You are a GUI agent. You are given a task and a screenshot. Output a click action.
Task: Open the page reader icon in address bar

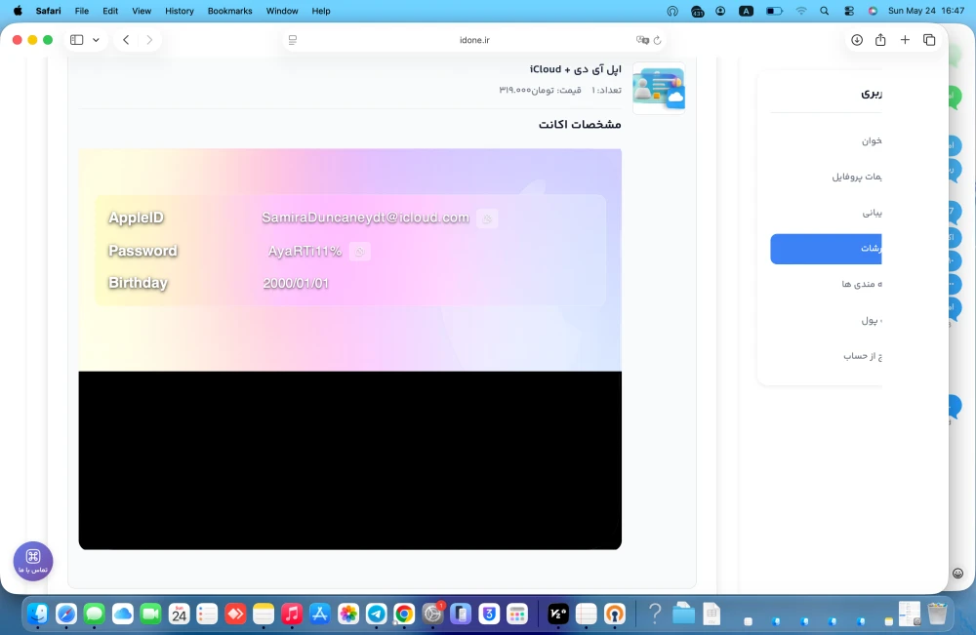[293, 40]
